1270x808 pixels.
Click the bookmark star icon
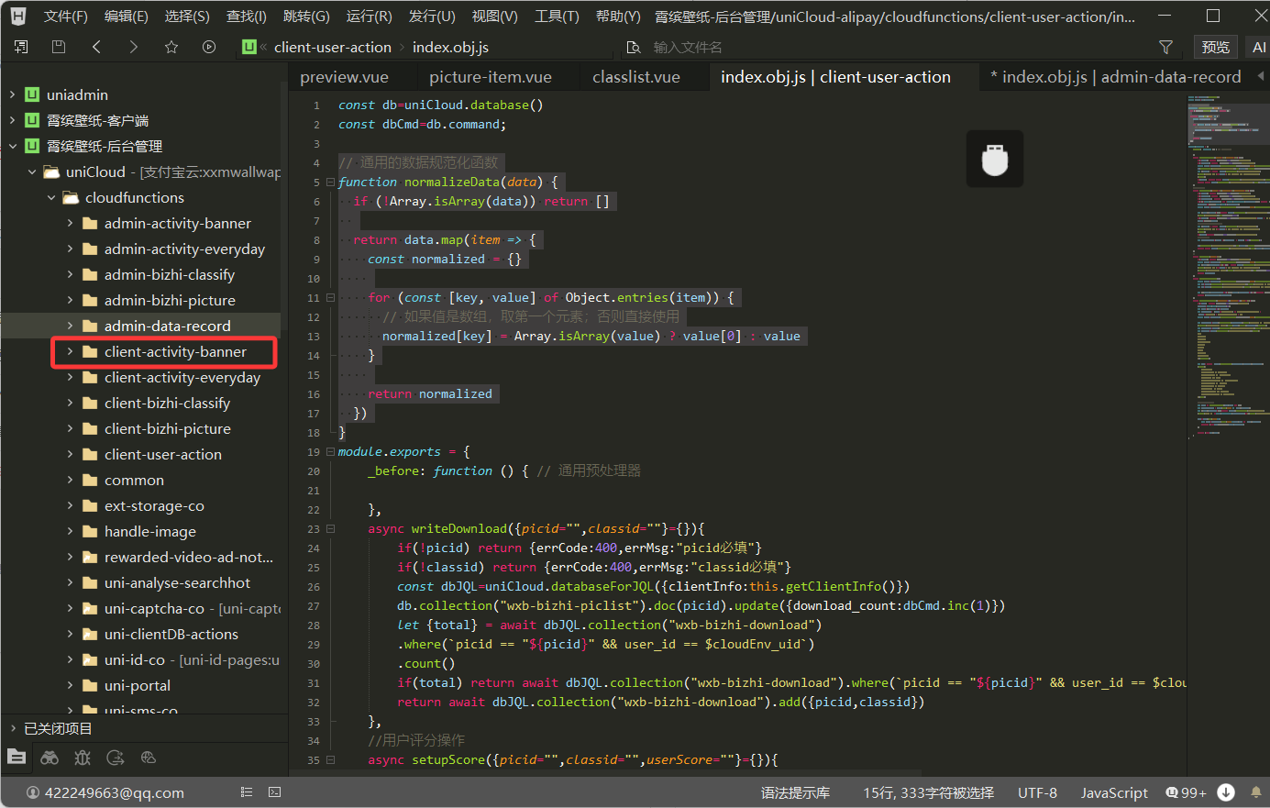(x=171, y=47)
